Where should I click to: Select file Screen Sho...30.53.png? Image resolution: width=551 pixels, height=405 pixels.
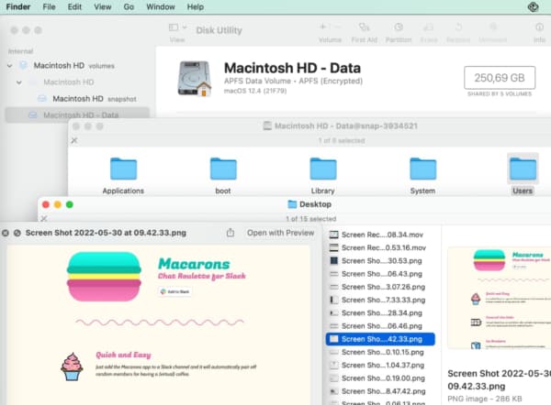coord(380,261)
